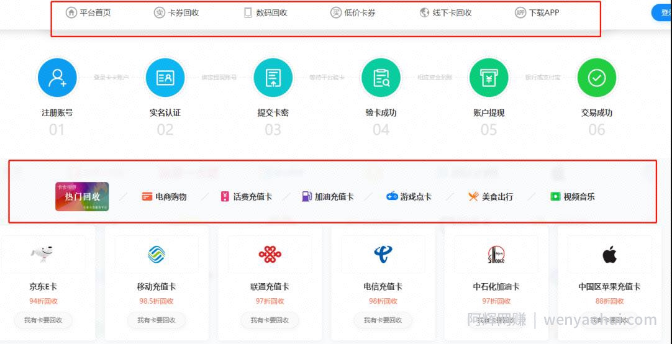Click the China Mobile logo
The height and width of the screenshot is (344, 672).
point(157,255)
